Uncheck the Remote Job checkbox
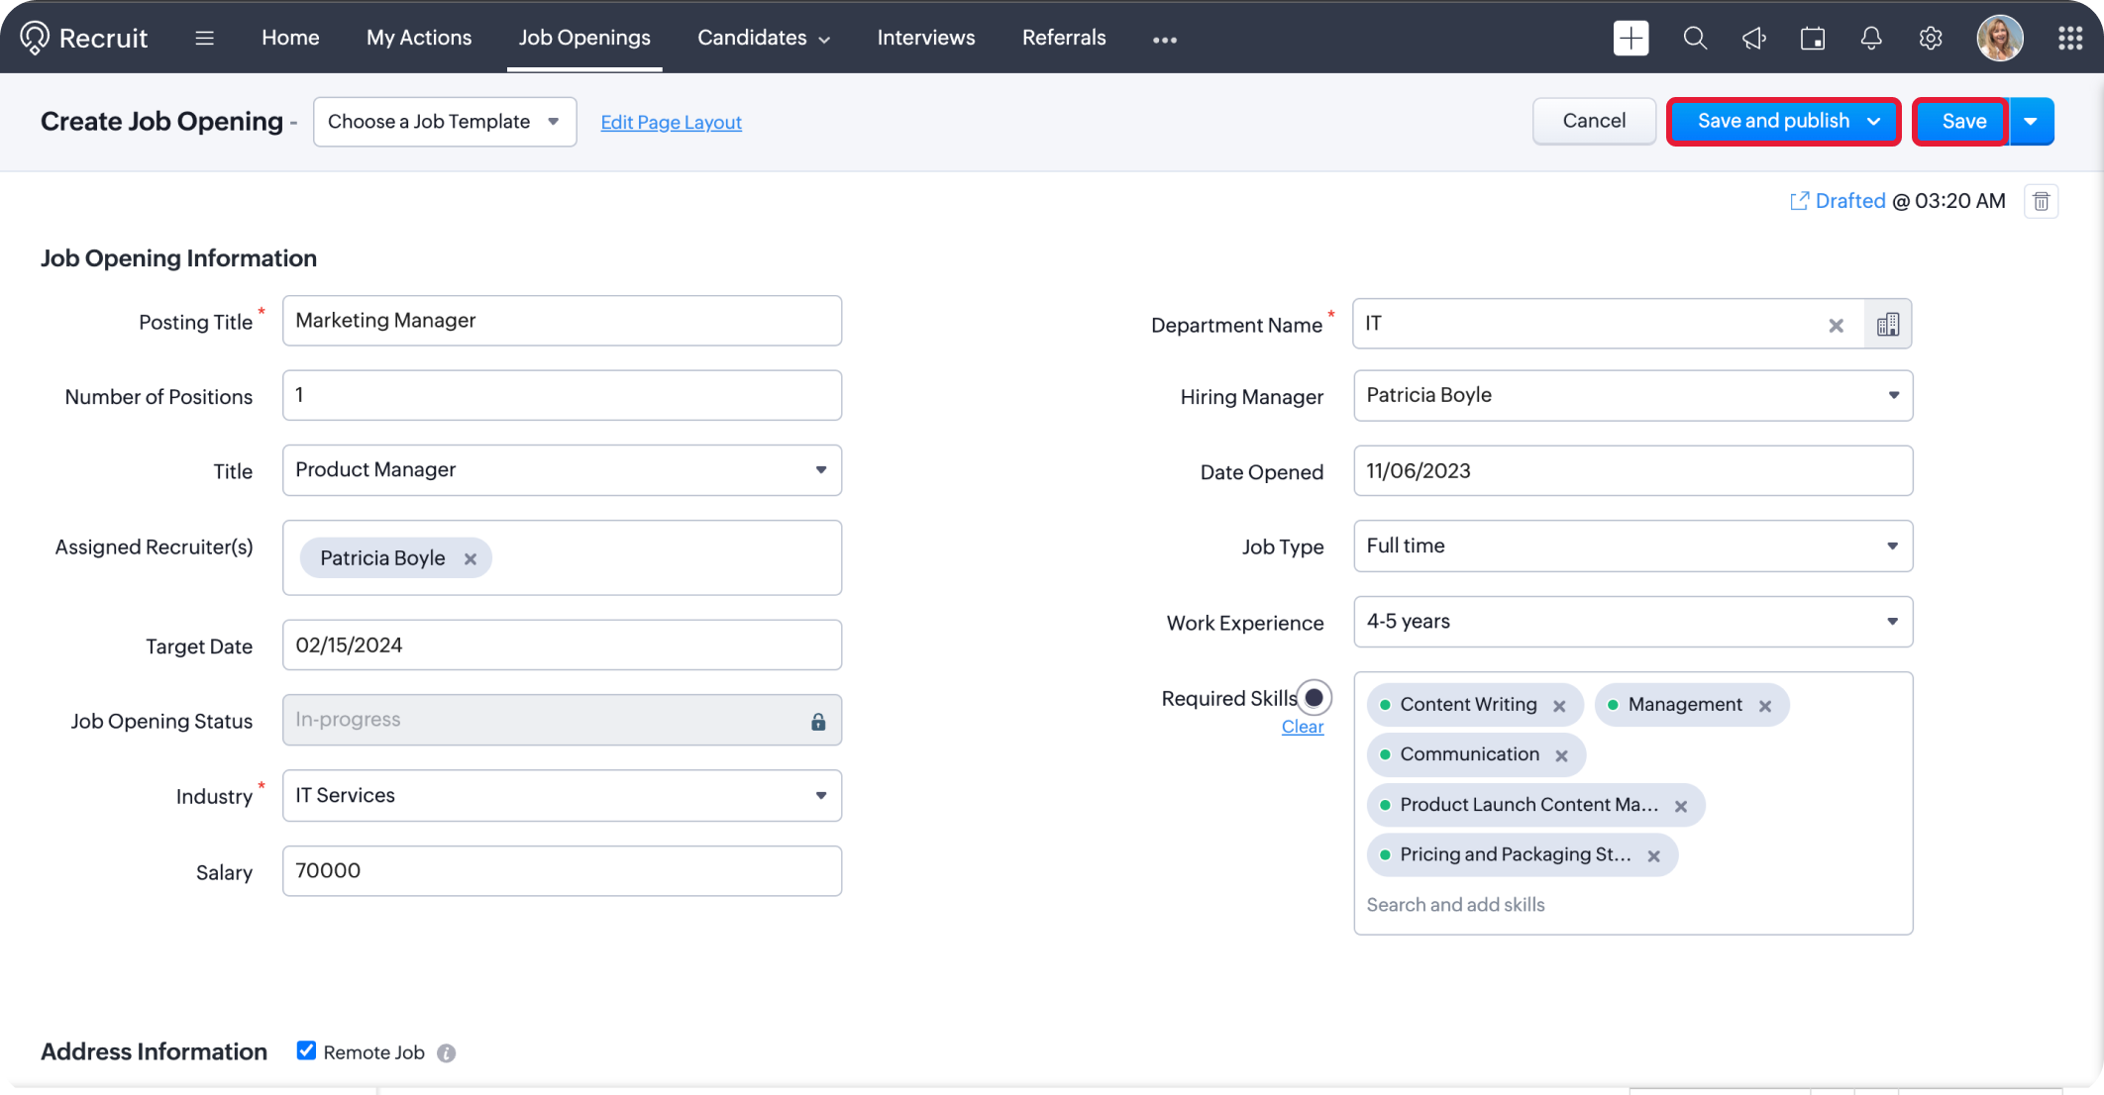This screenshot has width=2104, height=1095. pos(306,1051)
